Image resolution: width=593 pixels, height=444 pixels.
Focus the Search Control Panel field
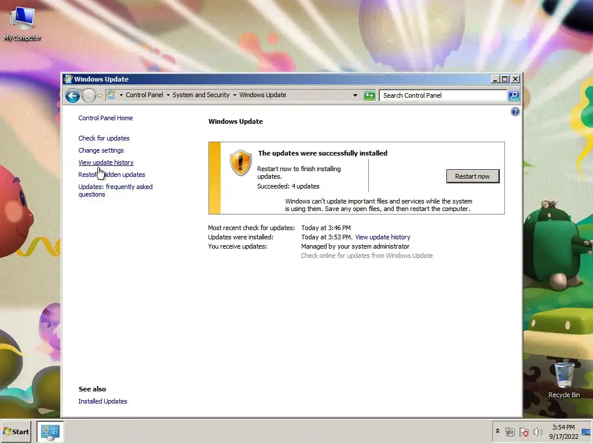pos(443,95)
